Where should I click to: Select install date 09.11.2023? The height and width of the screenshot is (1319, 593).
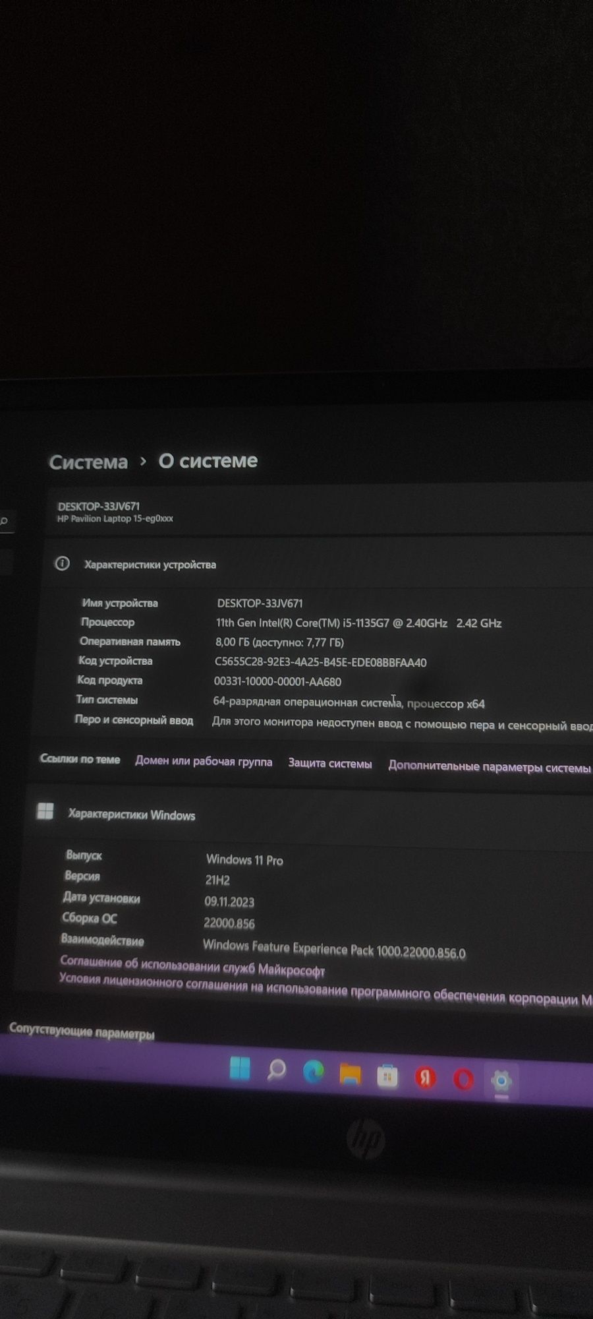point(229,902)
